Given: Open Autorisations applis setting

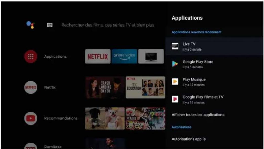Looking at the screenshot, I should [188, 139].
